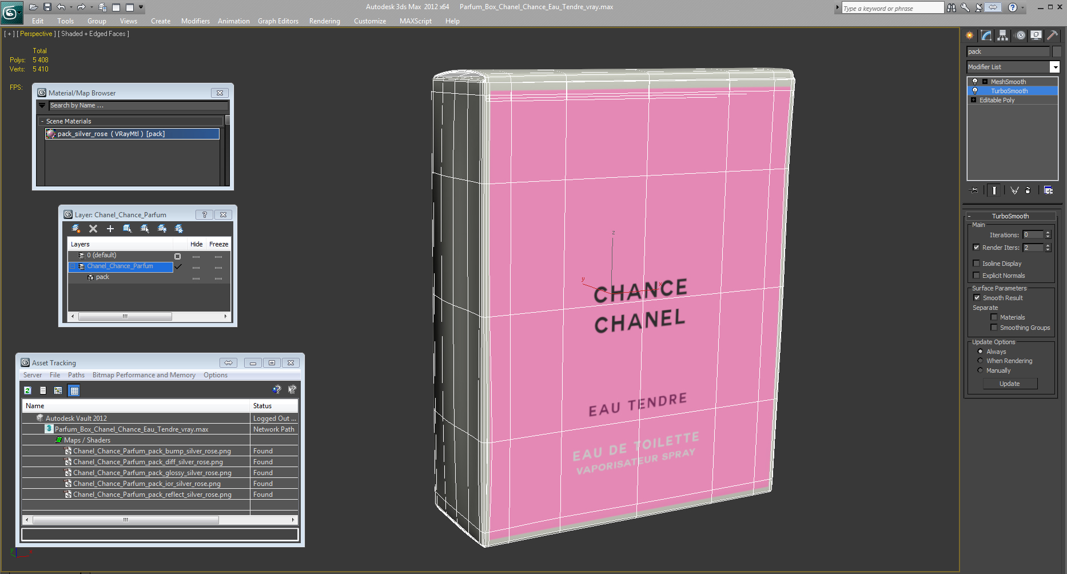The height and width of the screenshot is (574, 1067).
Task: Open the quick access toolbar customize dropdown
Action: [141, 7]
